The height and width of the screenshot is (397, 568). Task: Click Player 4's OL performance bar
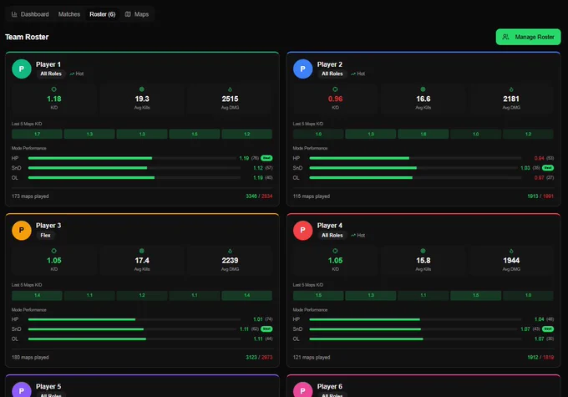pyautogui.click(x=415, y=339)
